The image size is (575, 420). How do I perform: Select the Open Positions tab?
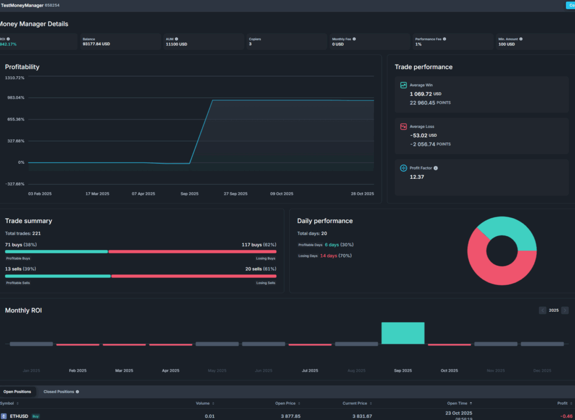(17, 392)
